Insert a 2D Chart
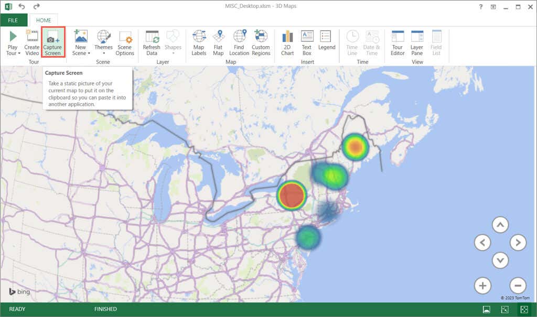537x317 pixels. coord(287,43)
